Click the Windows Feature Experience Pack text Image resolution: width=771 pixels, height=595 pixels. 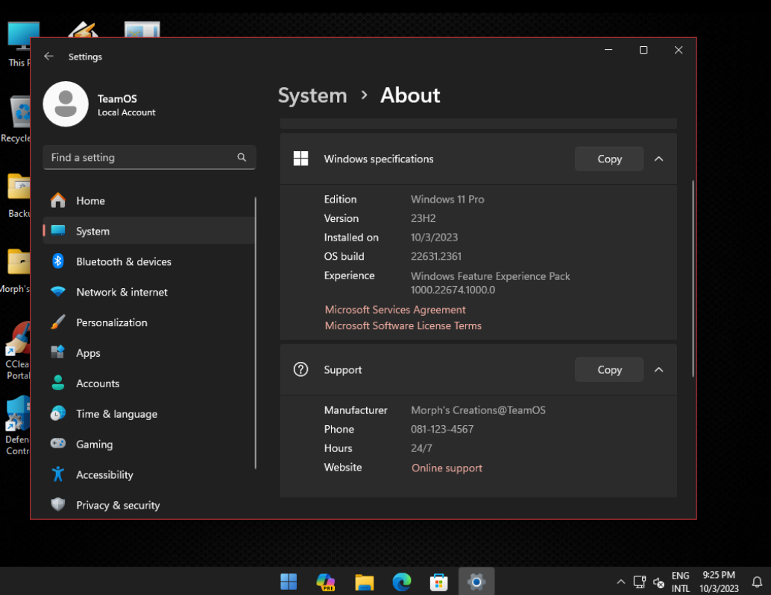tap(490, 276)
